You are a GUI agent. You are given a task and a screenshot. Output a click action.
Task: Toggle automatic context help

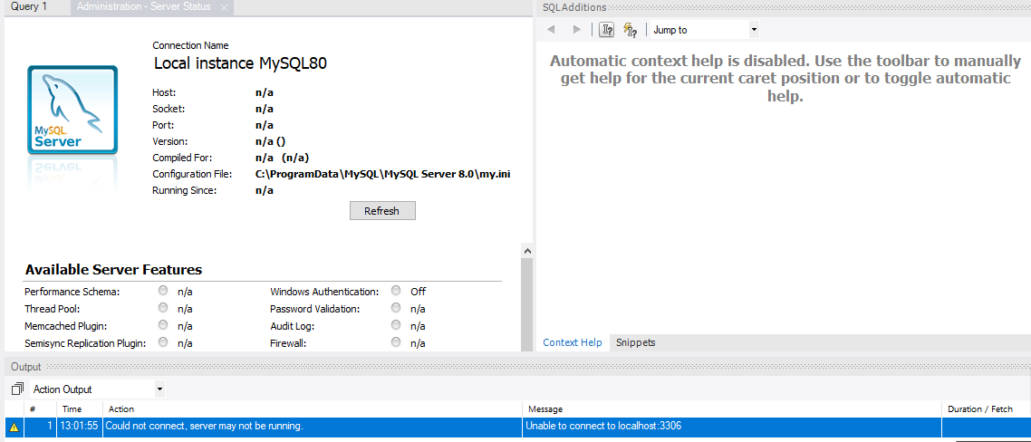[630, 30]
